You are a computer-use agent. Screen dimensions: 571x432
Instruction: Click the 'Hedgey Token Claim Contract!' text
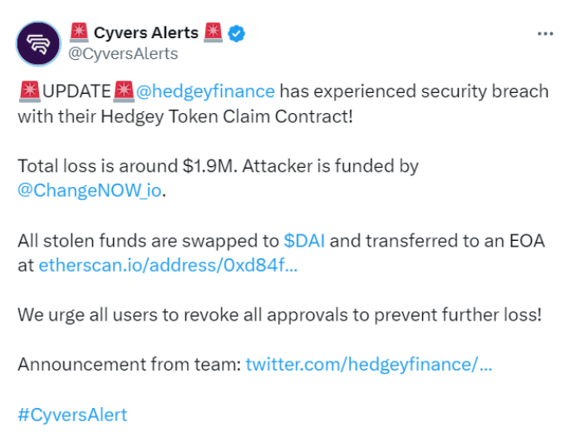[x=227, y=117]
